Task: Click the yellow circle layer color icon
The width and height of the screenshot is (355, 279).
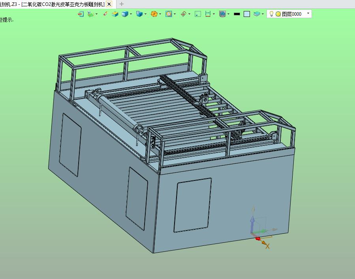Action: 278,14
